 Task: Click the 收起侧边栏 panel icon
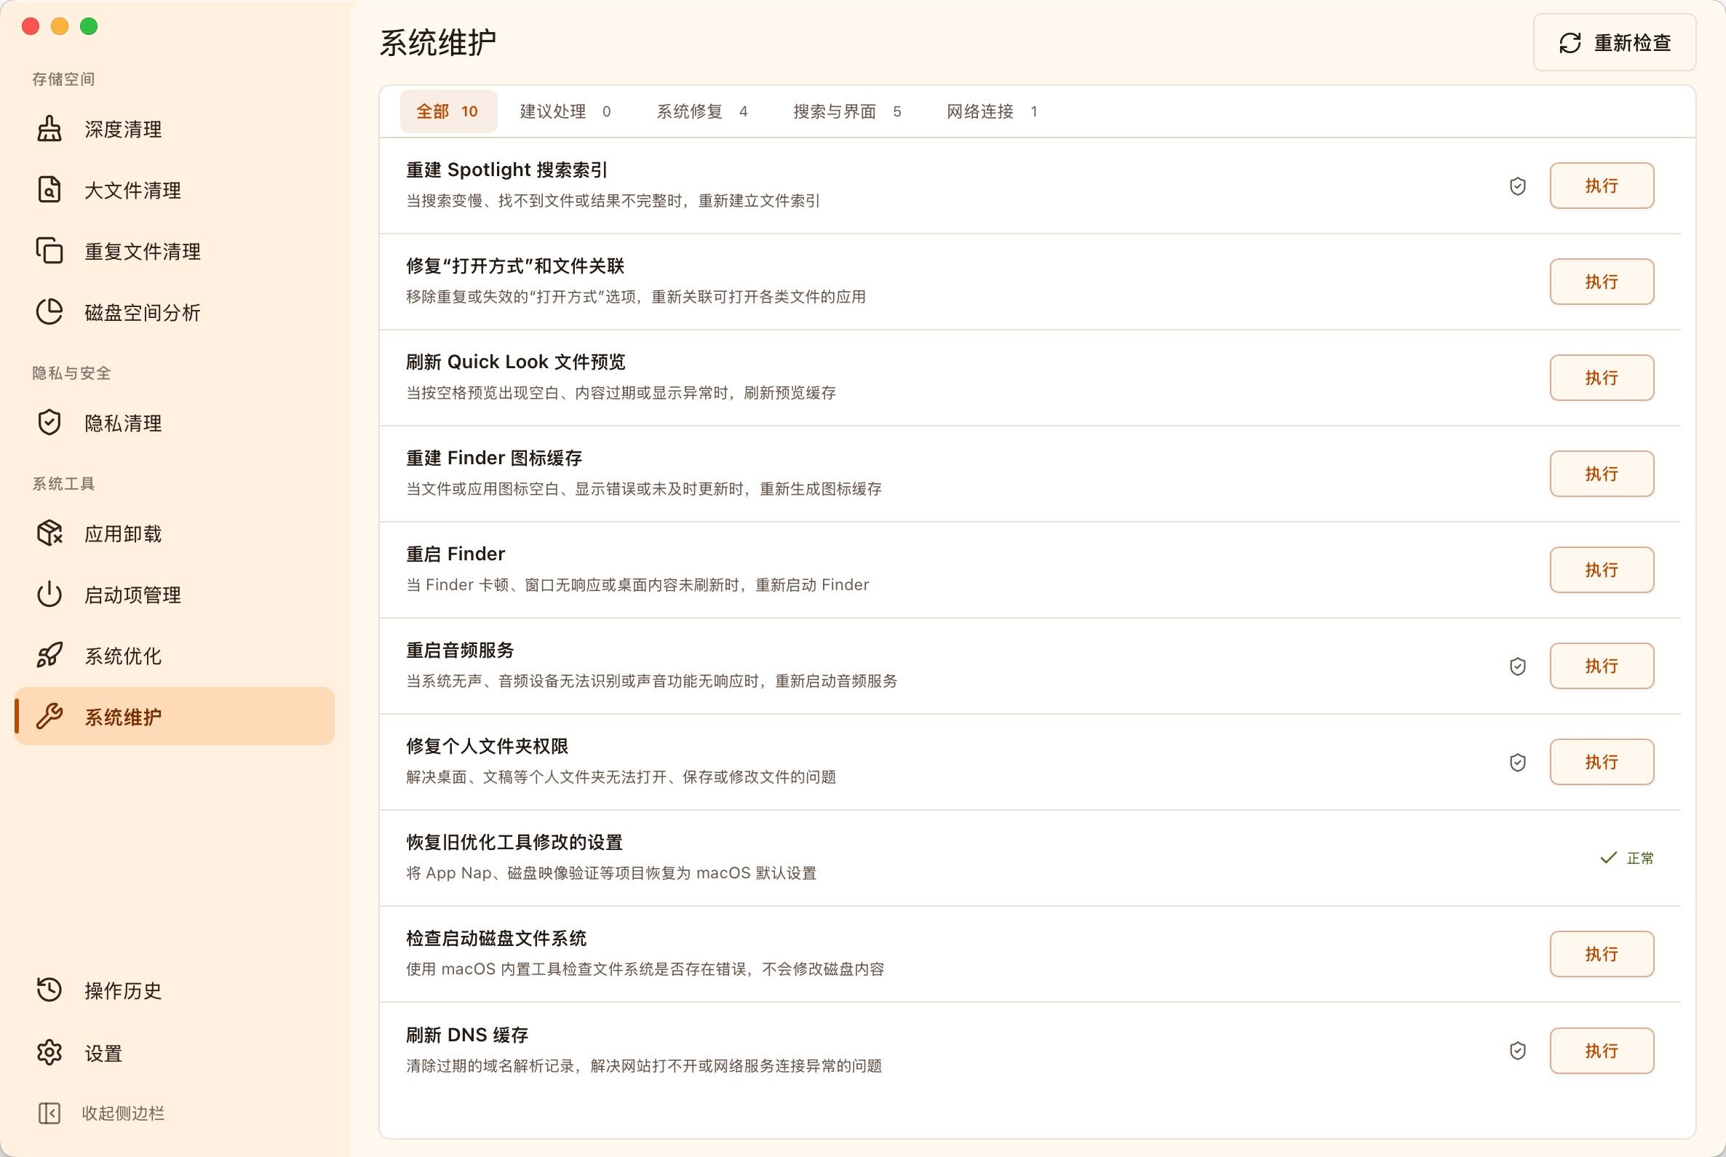click(x=49, y=1113)
